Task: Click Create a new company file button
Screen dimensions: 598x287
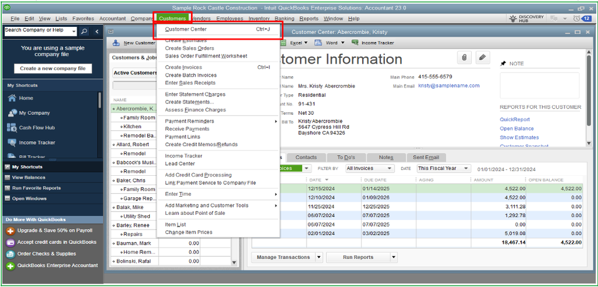Action: [x=53, y=69]
